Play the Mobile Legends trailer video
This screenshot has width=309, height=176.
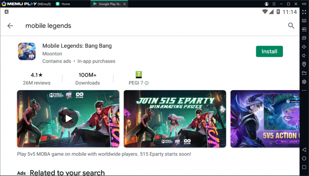68,118
